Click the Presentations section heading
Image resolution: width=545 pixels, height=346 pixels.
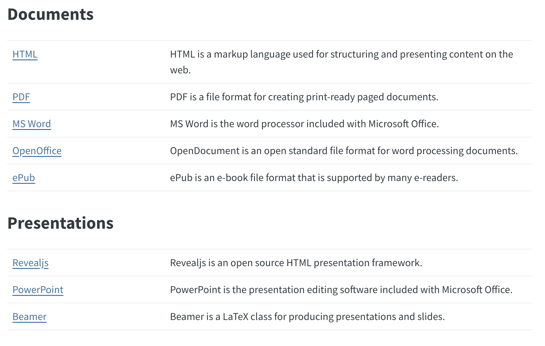[x=60, y=223]
